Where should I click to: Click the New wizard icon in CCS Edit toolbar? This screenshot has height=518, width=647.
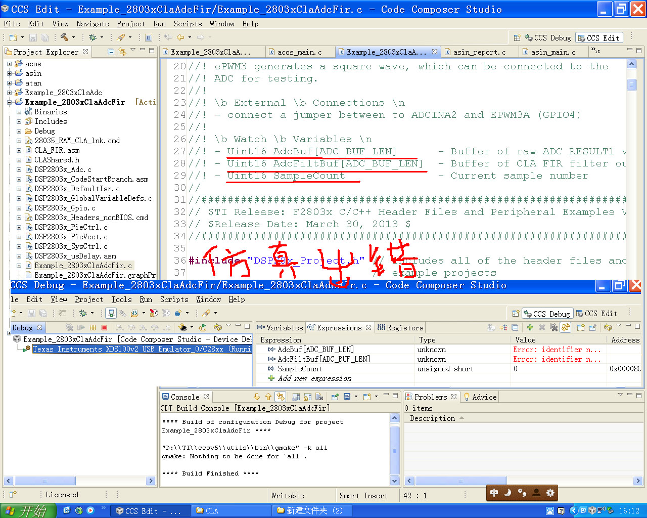14,37
